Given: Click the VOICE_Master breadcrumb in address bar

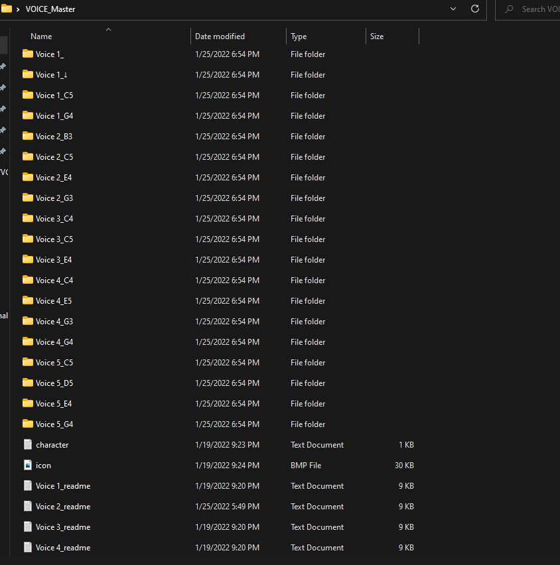Looking at the screenshot, I should 50,9.
